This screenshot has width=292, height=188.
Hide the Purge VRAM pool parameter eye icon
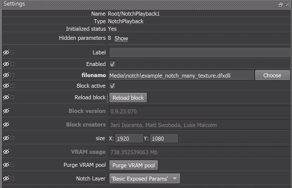tap(6, 165)
